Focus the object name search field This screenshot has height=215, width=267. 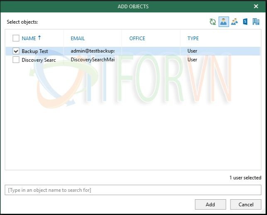[x=133, y=190]
